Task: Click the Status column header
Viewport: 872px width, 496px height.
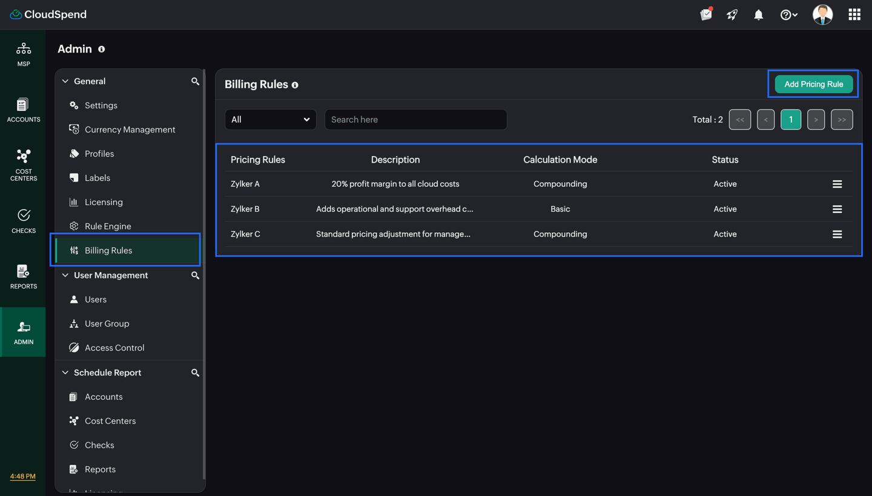Action: click(725, 160)
